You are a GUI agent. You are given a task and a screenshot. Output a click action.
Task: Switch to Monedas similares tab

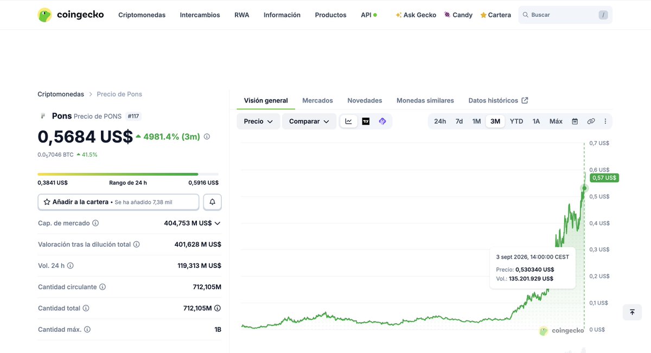tap(425, 100)
